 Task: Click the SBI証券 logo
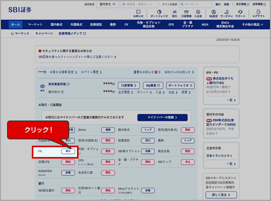[20, 10]
